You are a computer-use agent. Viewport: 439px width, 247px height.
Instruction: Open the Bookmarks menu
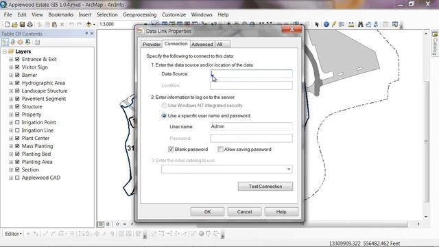[x=61, y=14]
